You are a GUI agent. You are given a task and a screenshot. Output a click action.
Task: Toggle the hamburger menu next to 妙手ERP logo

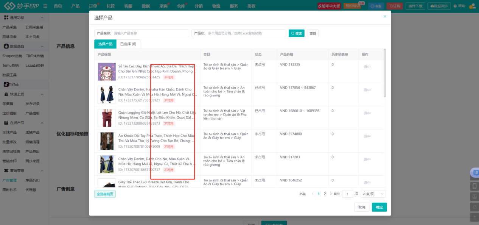pyautogui.click(x=45, y=6)
